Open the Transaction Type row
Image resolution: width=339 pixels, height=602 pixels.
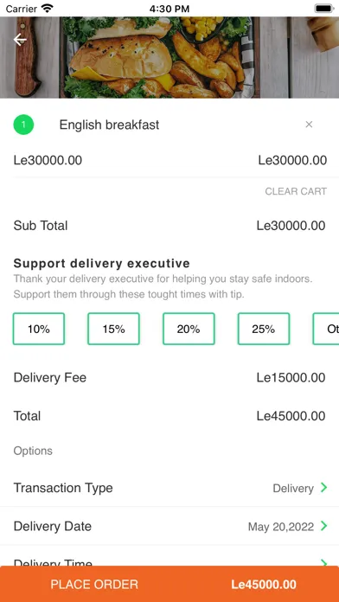(169, 488)
